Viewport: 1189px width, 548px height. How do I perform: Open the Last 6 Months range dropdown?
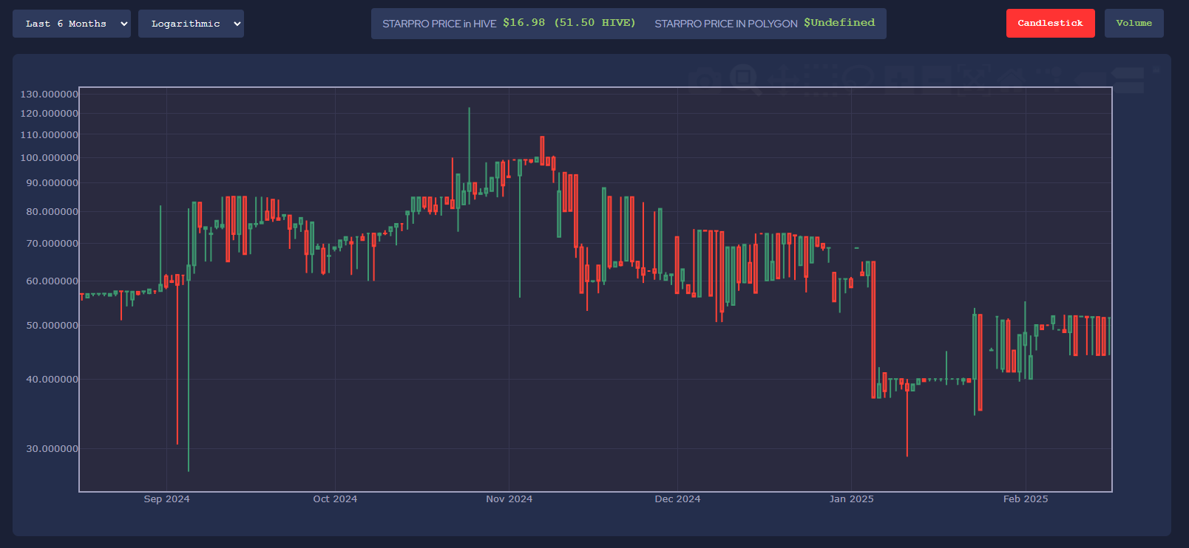pos(72,24)
